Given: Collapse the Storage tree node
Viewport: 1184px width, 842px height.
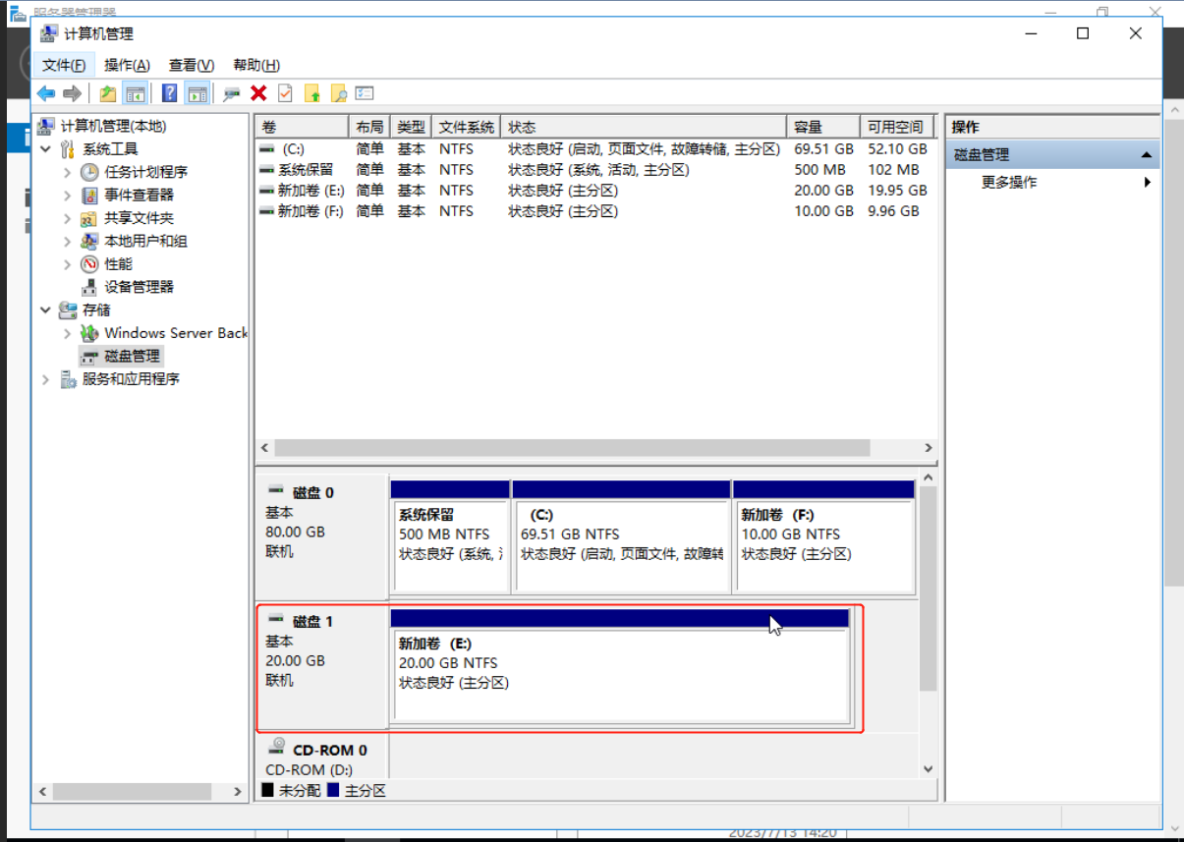Looking at the screenshot, I should click(x=45, y=309).
